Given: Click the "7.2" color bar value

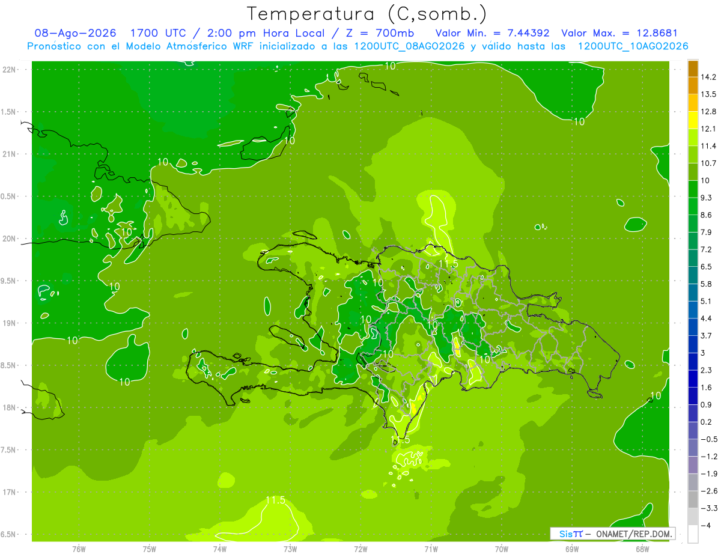Looking at the screenshot, I should click(x=707, y=249).
